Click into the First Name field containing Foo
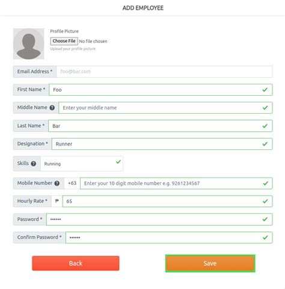285x289 pixels. coord(161,90)
